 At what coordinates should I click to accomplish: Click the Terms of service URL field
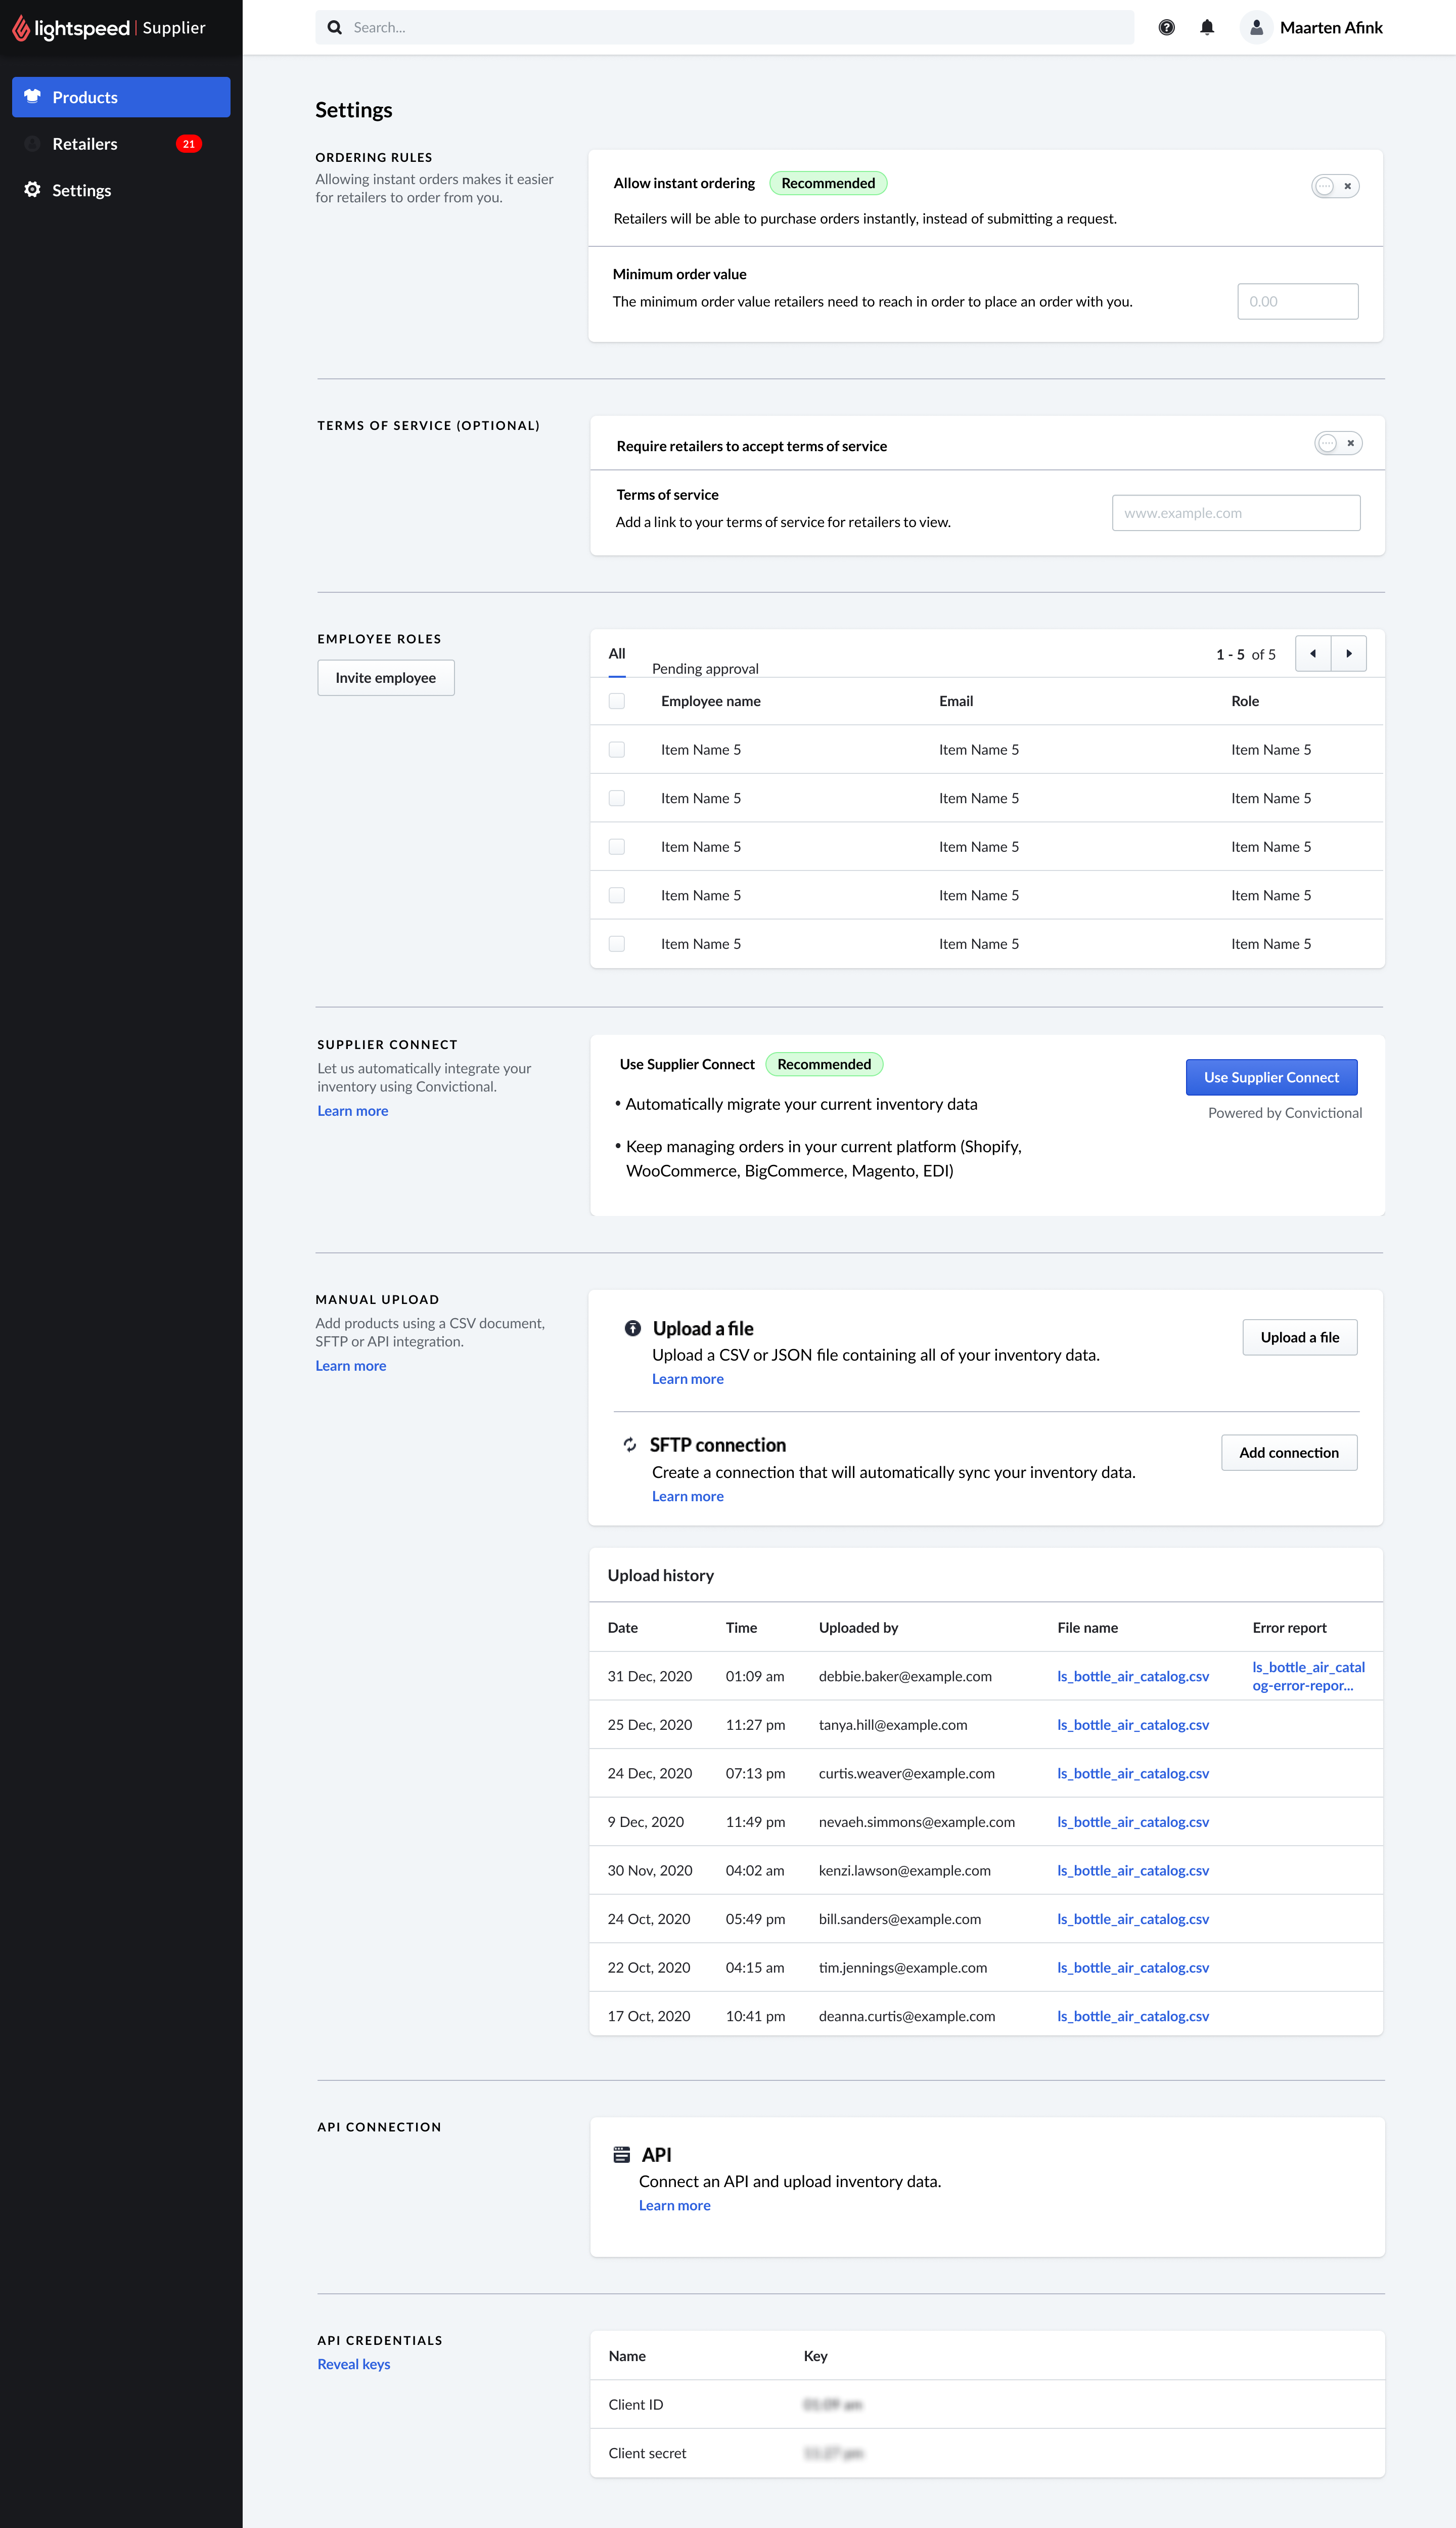coord(1235,513)
